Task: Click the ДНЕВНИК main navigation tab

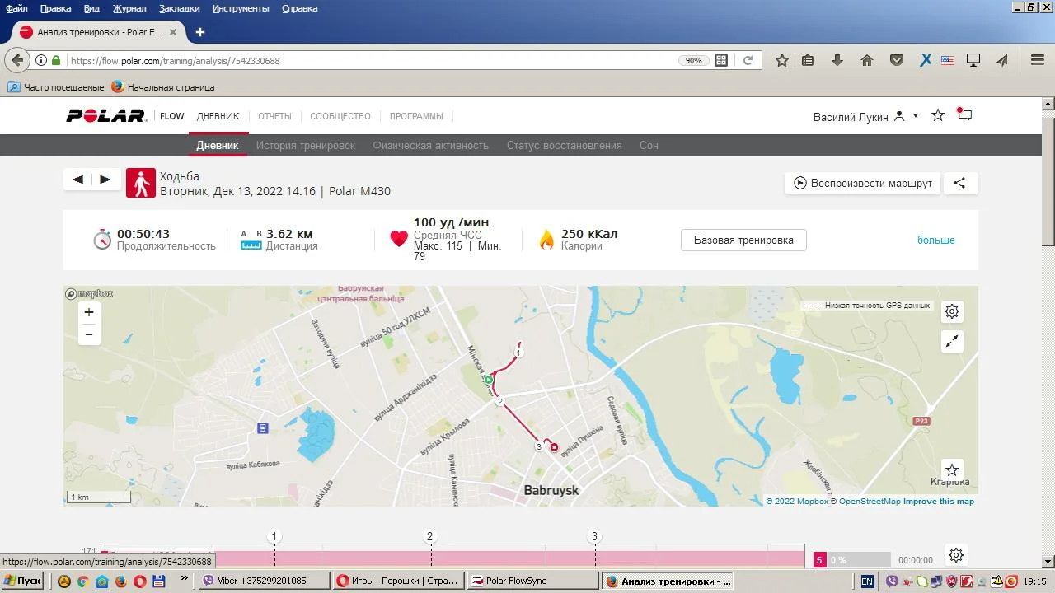Action: coord(218,116)
